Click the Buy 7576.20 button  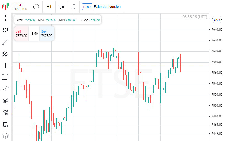(47, 34)
